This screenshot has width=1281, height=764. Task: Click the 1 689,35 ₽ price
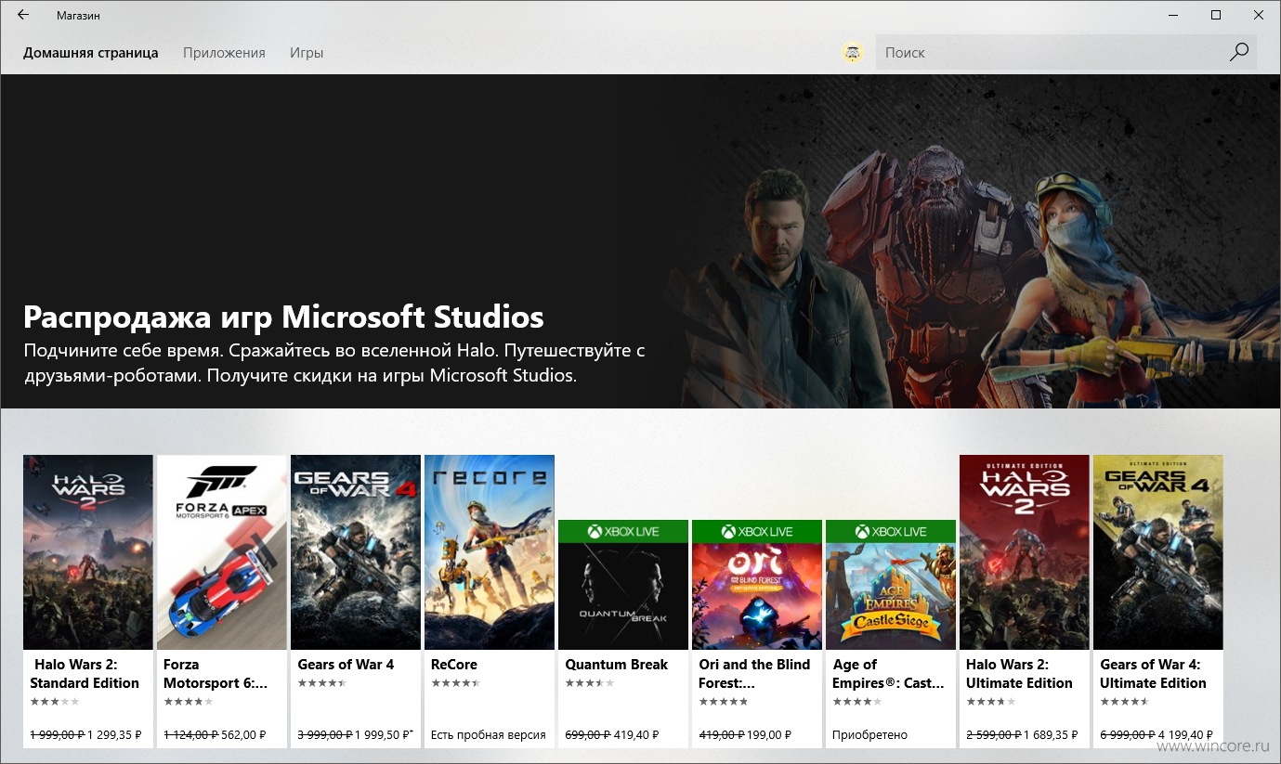click(1052, 734)
